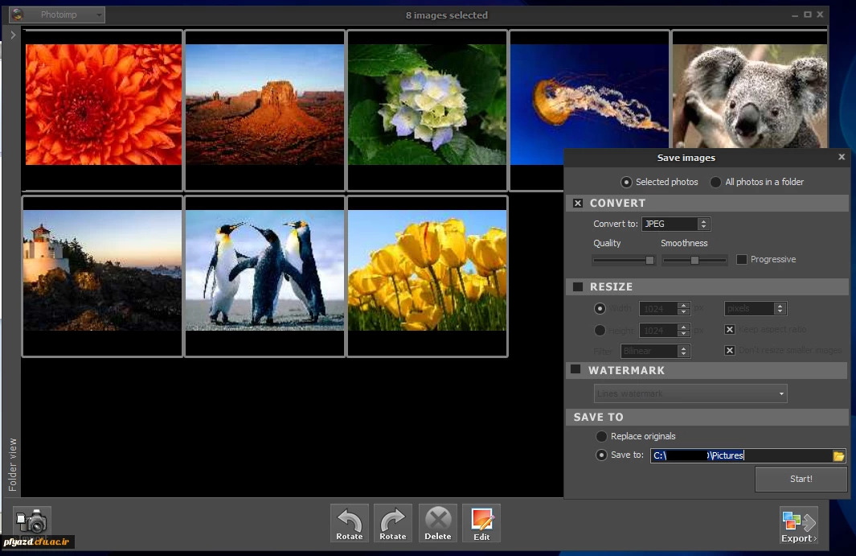Open the Edit image tool
The image size is (856, 556).
[481, 523]
